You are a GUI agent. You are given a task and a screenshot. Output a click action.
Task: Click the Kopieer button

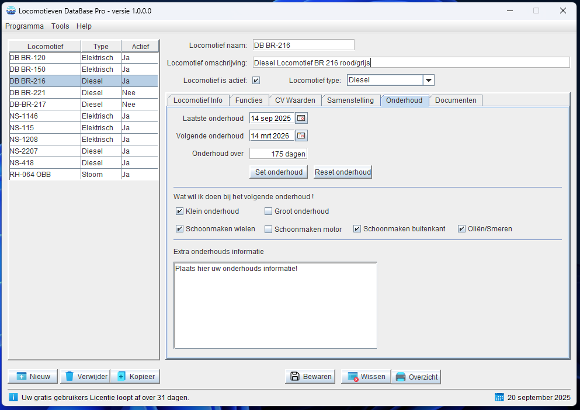136,377
